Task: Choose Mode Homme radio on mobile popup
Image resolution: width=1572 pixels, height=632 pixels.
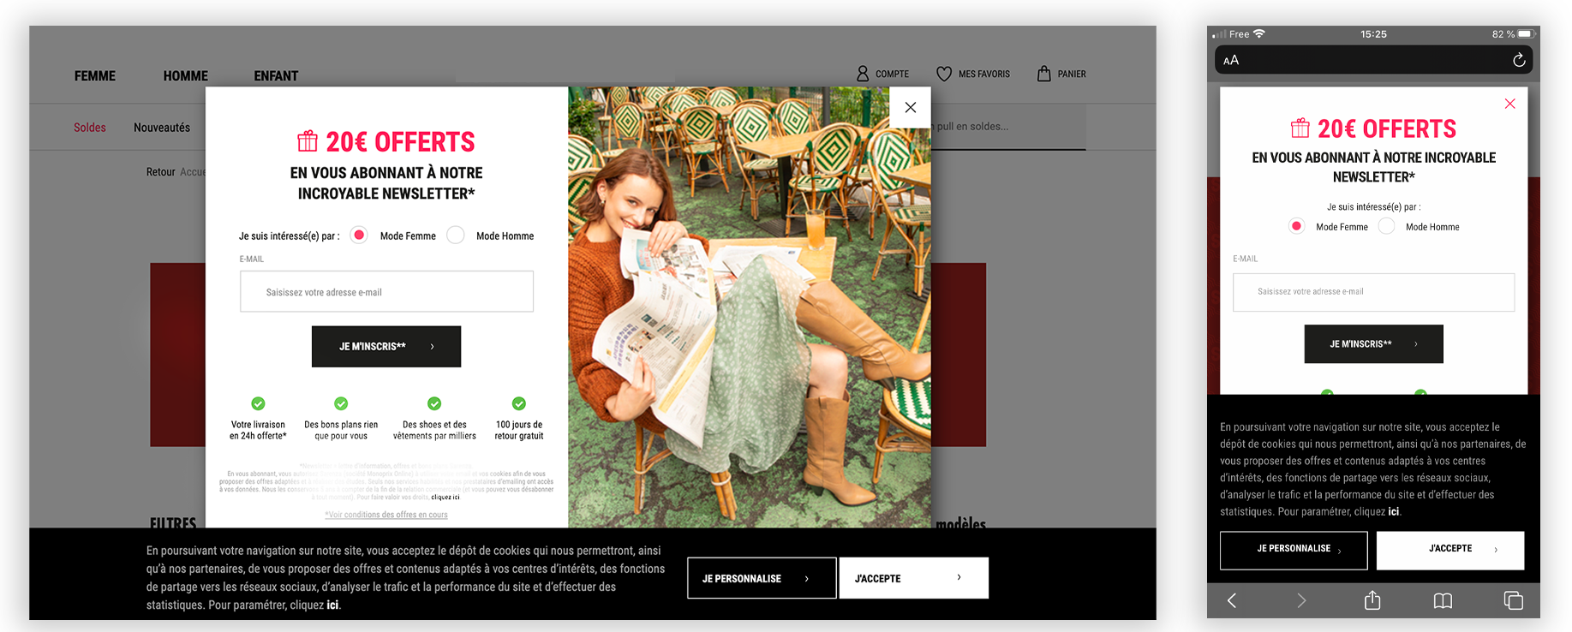Action: tap(1387, 226)
